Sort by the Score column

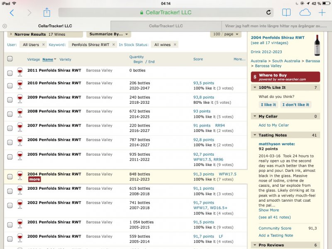pos(198,59)
